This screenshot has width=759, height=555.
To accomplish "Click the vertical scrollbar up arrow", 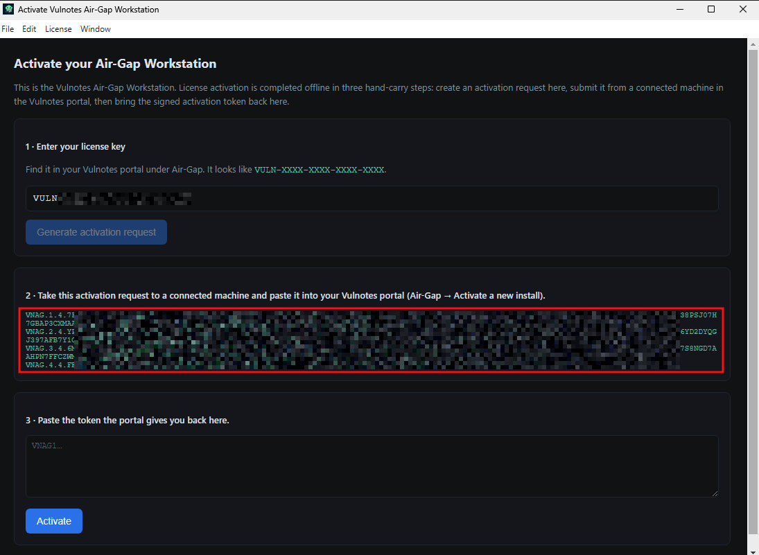I will [x=753, y=44].
